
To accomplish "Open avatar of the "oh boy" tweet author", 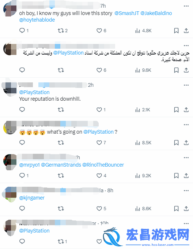I will pyautogui.click(x=10, y=9).
